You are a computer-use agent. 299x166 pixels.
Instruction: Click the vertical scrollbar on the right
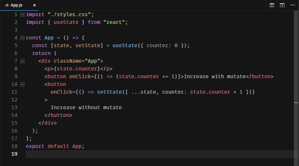296,88
